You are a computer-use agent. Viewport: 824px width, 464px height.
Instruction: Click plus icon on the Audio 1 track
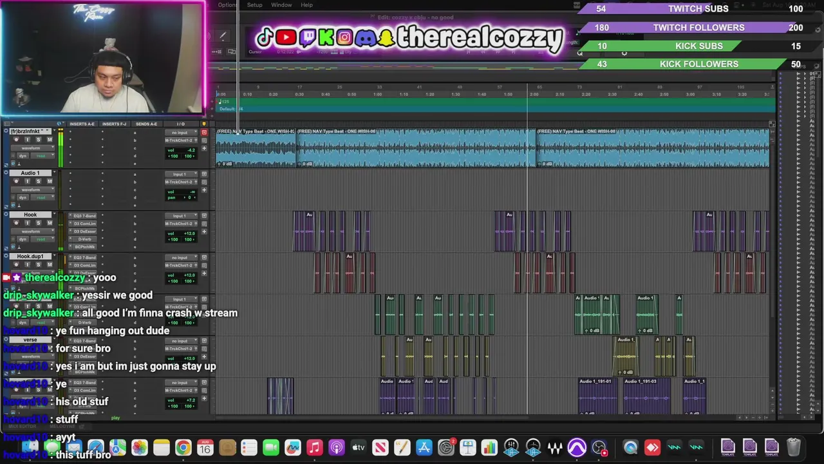point(204,190)
